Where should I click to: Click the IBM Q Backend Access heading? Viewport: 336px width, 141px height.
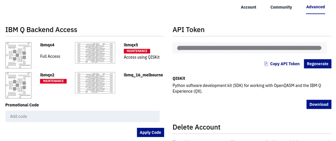coord(41,30)
